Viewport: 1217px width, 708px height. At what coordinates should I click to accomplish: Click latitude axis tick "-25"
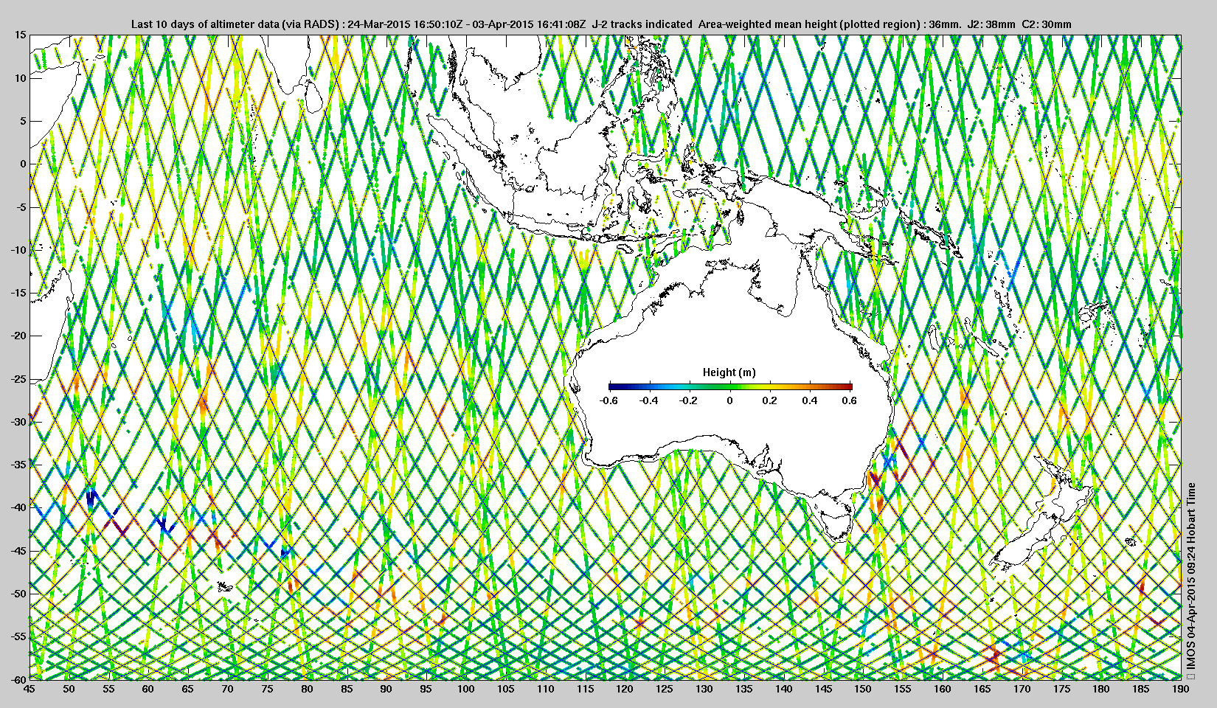(x=19, y=379)
